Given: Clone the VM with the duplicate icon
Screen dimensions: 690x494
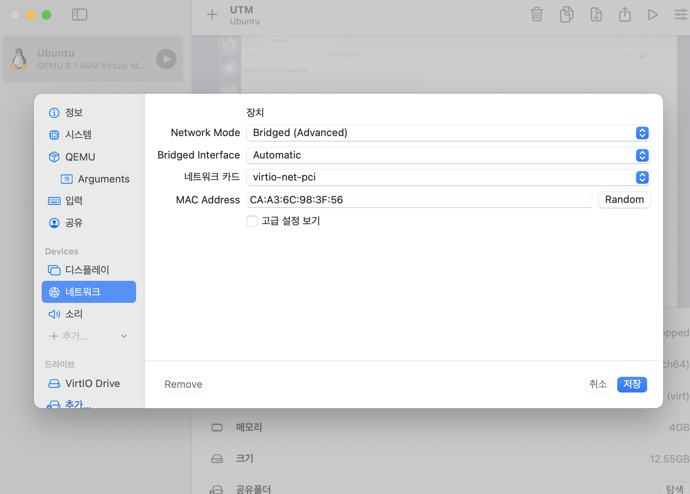Looking at the screenshot, I should pos(566,15).
